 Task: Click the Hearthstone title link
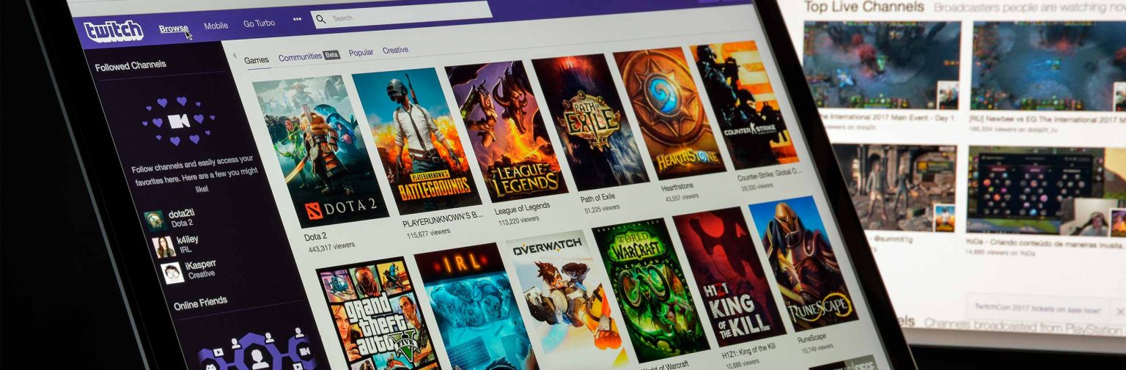pos(677,188)
